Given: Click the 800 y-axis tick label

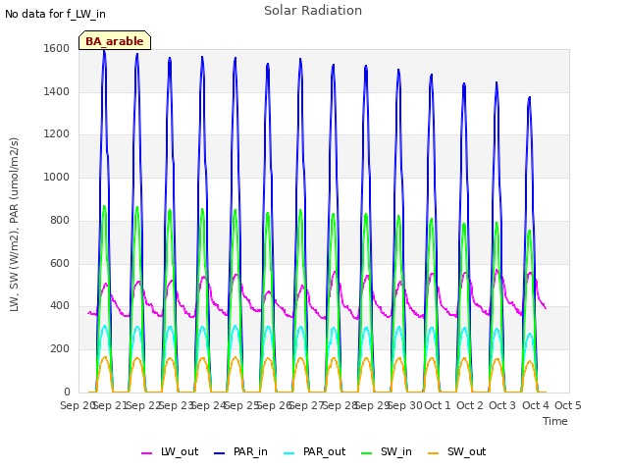Looking at the screenshot, I should tap(60, 220).
